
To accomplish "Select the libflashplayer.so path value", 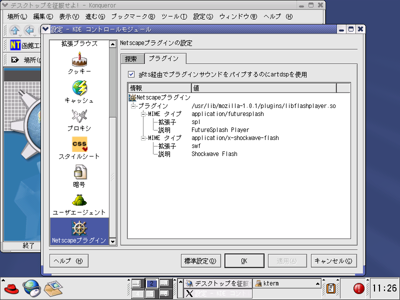I will tap(263, 105).
